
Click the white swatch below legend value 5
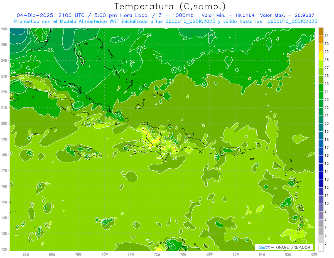coord(321,247)
